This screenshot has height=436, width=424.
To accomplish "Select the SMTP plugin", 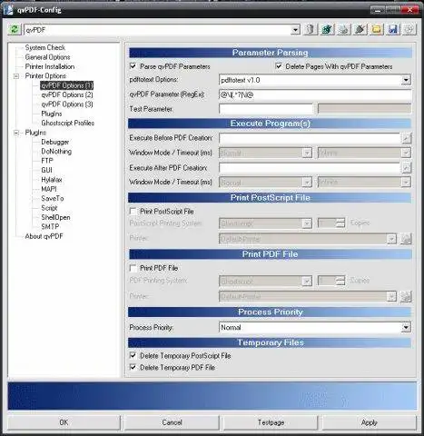I will tap(50, 226).
